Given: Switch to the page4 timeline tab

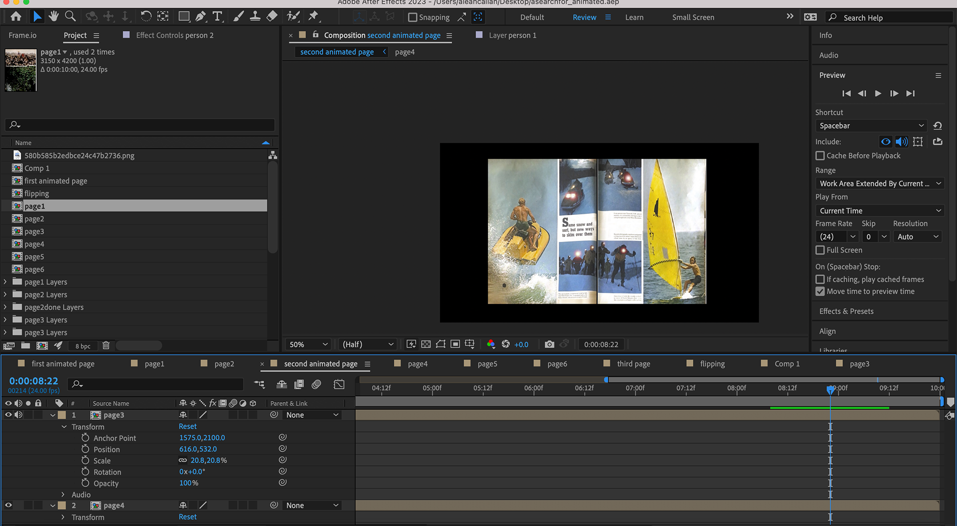Looking at the screenshot, I should (x=417, y=363).
